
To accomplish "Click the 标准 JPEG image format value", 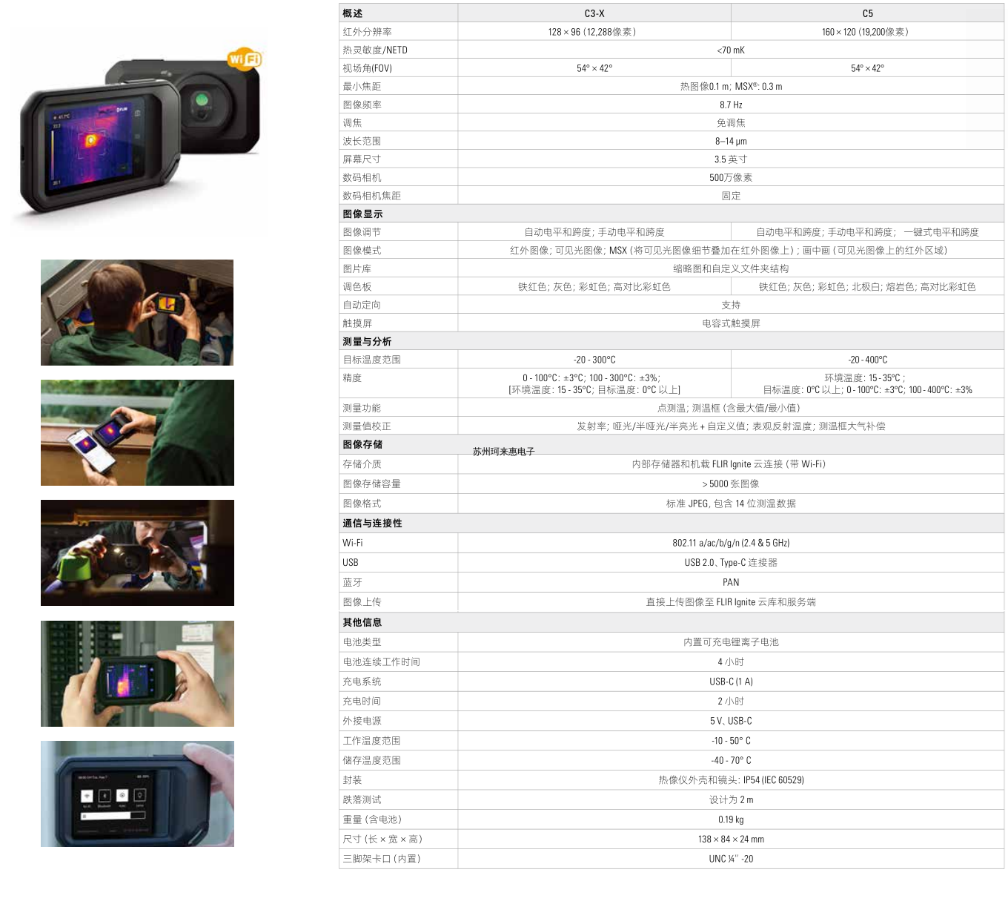I will 731,504.
